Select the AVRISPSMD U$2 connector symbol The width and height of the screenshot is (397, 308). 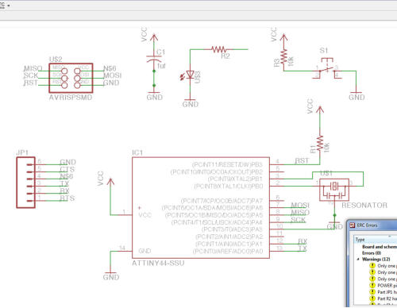click(x=71, y=78)
